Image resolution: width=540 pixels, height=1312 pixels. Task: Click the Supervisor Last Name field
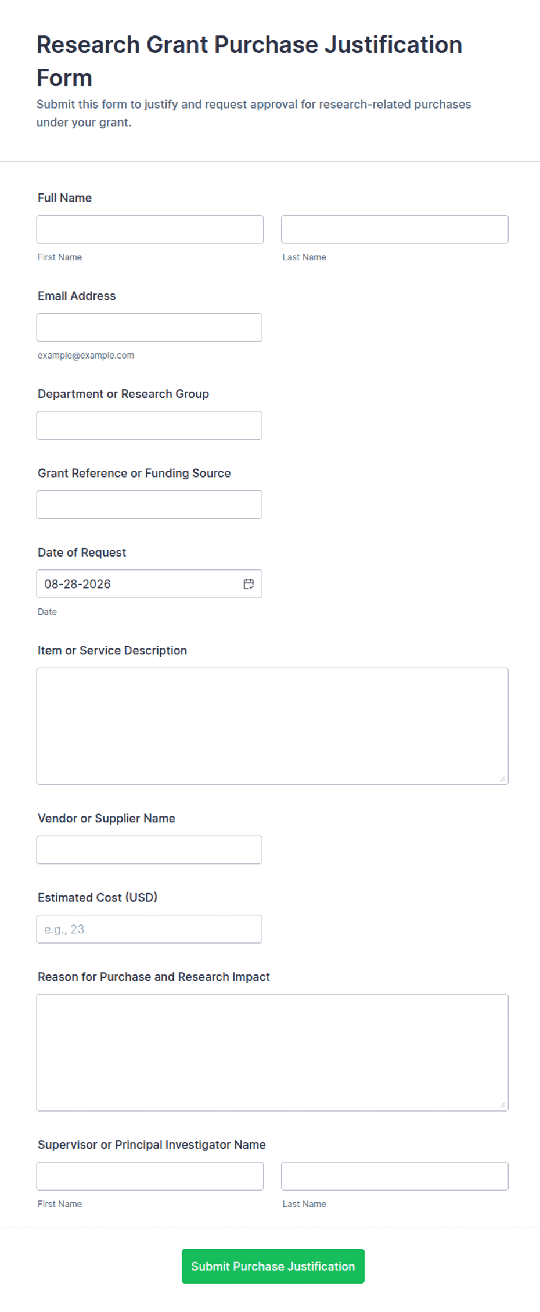pos(395,1176)
